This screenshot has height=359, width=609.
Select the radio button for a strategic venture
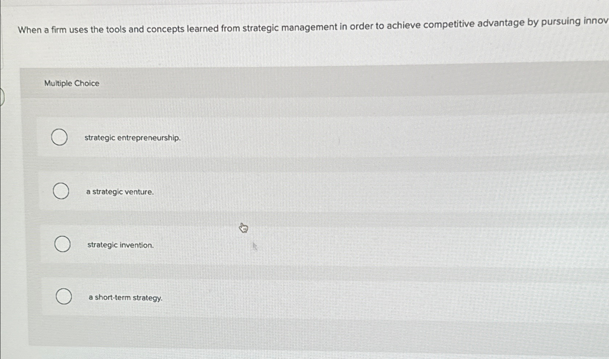coord(61,191)
